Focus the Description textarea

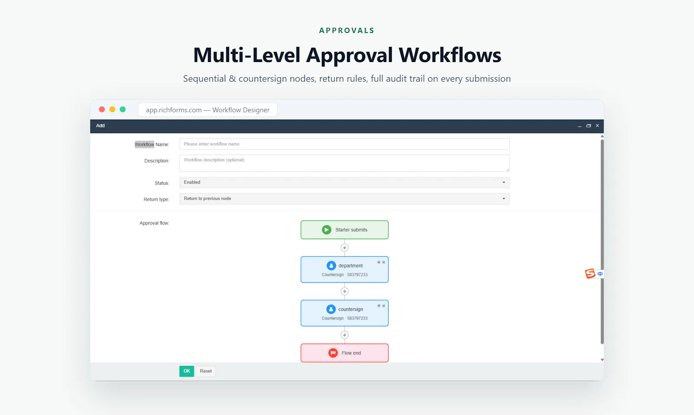tap(344, 163)
